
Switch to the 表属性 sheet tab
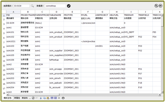click(17, 98)
